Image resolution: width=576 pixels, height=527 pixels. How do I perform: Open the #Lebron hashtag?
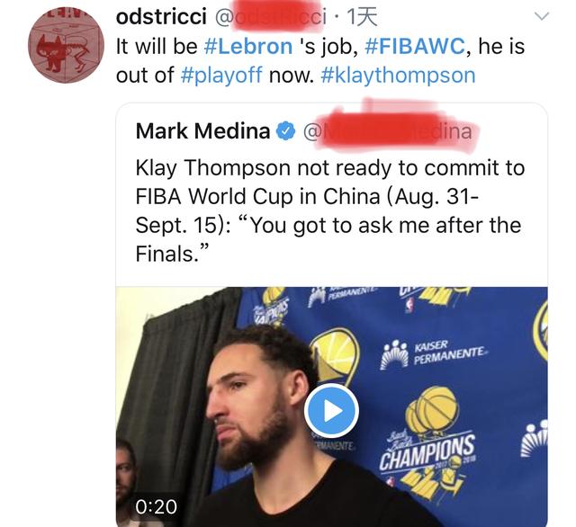coord(248,46)
